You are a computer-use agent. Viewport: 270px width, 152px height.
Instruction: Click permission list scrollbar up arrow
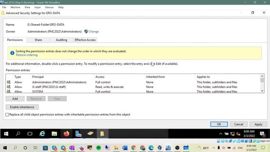pyautogui.click(x=262, y=76)
